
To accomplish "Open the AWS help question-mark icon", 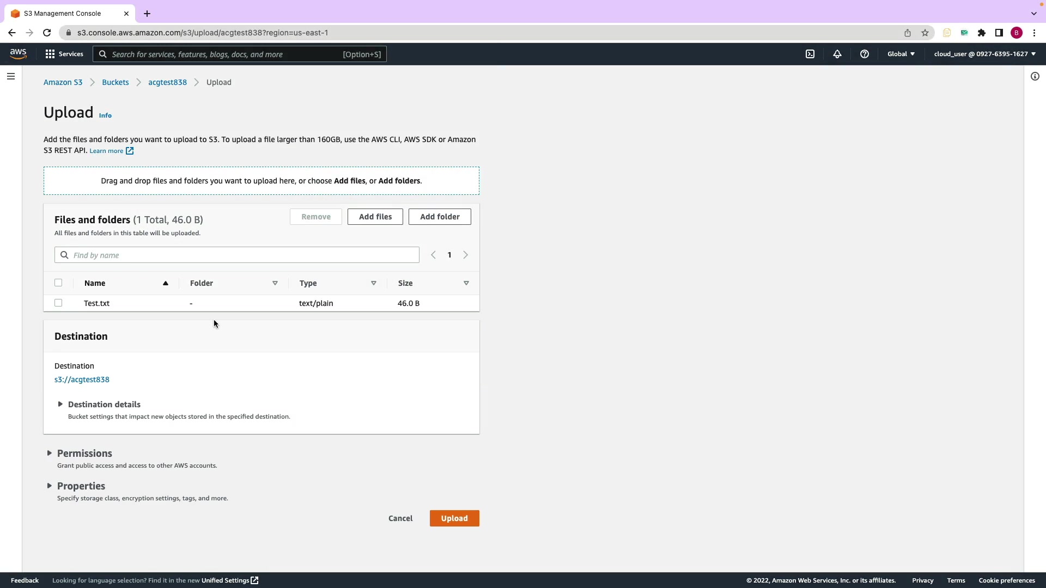I will pos(865,54).
